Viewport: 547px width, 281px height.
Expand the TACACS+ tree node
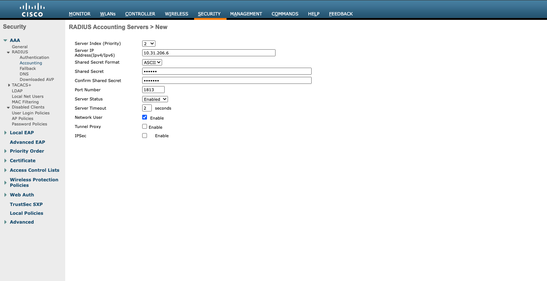tap(9, 85)
